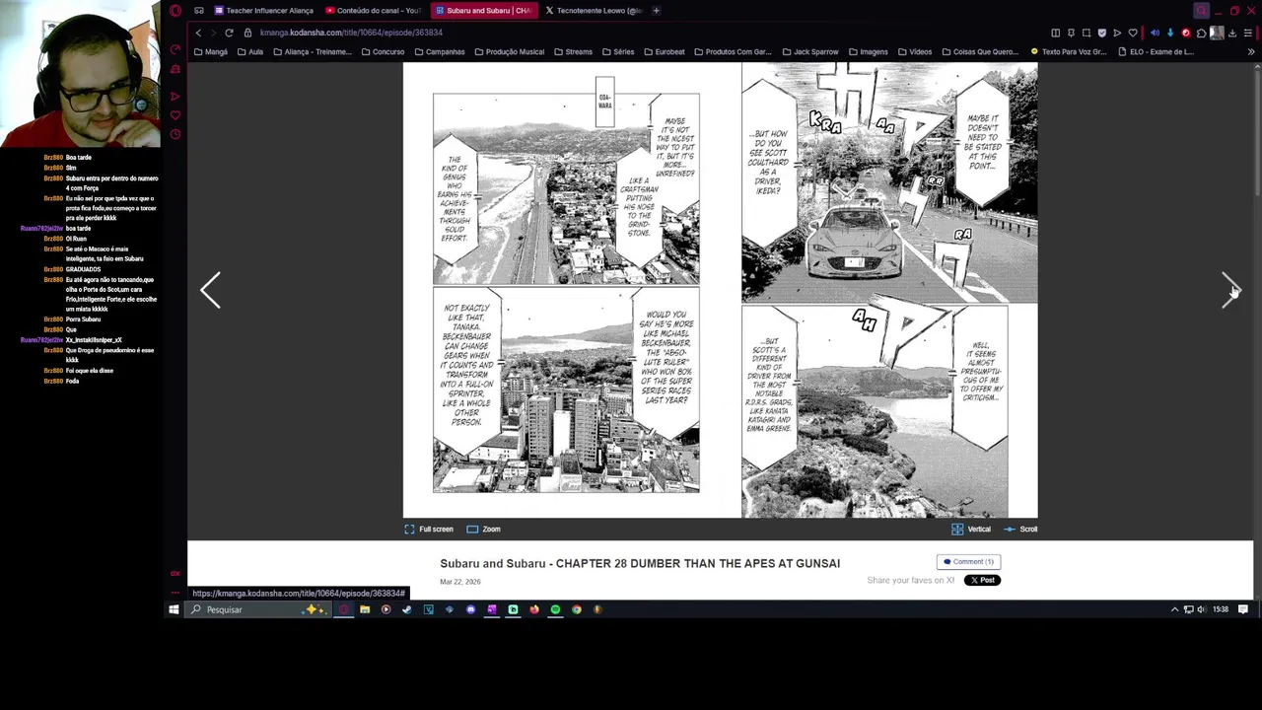Click the browser page scrollbar

pos(1257,128)
